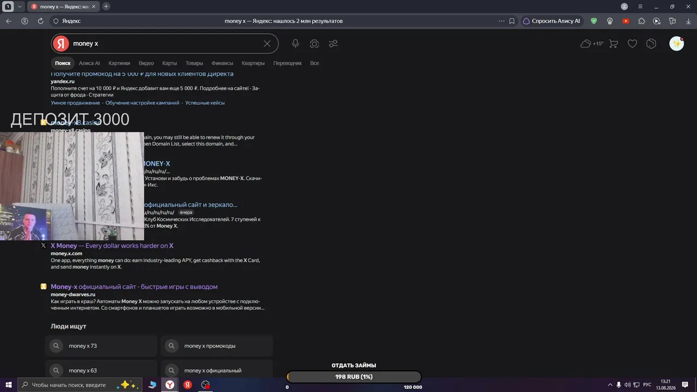Open the Windows notification center icon
697x392 pixels.
(685, 385)
